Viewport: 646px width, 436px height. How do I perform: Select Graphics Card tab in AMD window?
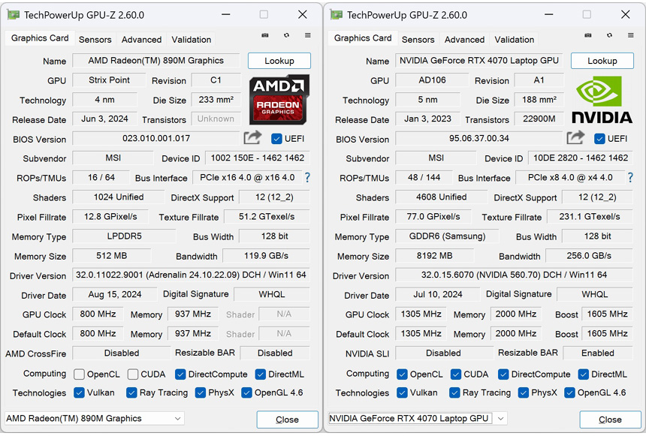pyautogui.click(x=40, y=38)
